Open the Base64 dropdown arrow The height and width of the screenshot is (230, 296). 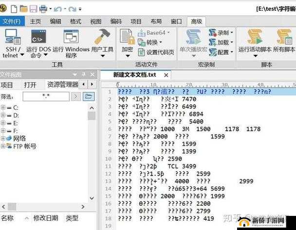(x=168, y=33)
